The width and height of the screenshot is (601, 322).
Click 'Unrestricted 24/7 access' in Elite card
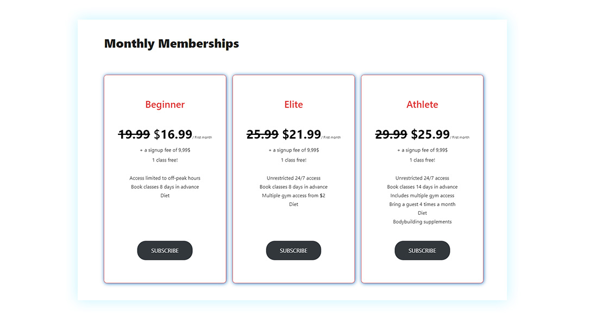tap(293, 178)
